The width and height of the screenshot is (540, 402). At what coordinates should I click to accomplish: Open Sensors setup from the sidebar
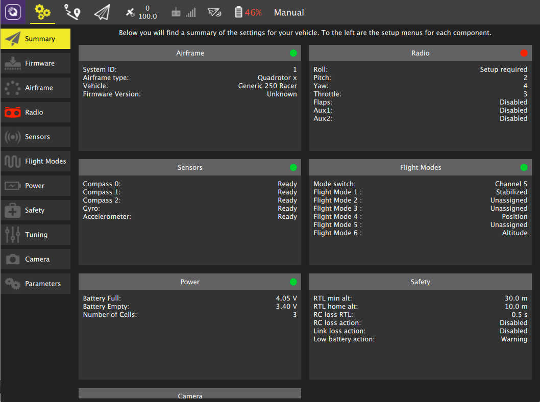click(35, 137)
